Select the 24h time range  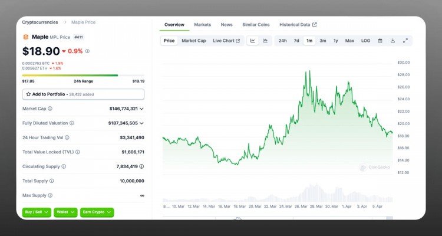pyautogui.click(x=282, y=41)
